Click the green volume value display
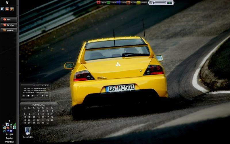230x144 pixels. point(169,3)
